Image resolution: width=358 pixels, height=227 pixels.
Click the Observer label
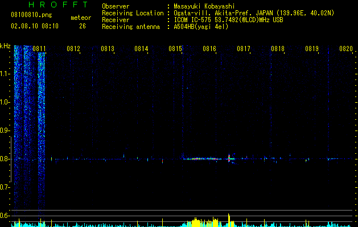click(x=116, y=6)
